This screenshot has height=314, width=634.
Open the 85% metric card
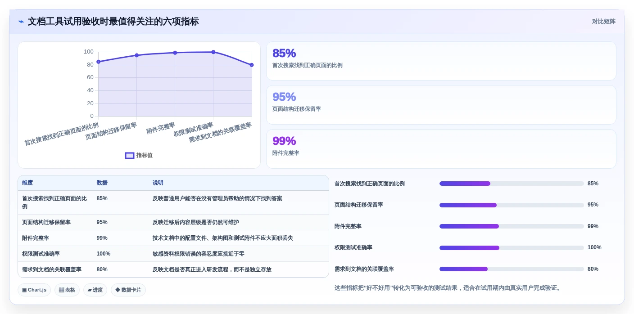tap(441, 61)
